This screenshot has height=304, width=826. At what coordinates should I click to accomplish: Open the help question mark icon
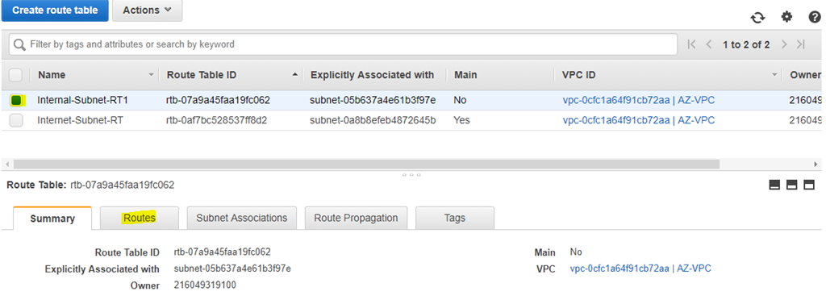click(815, 18)
